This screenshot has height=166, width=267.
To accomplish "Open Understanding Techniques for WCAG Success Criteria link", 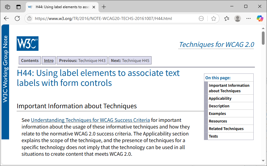I will coord(90,120).
